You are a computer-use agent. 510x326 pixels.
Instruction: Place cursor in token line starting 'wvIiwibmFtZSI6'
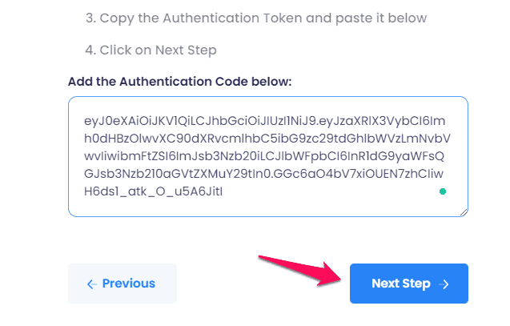pos(264,157)
